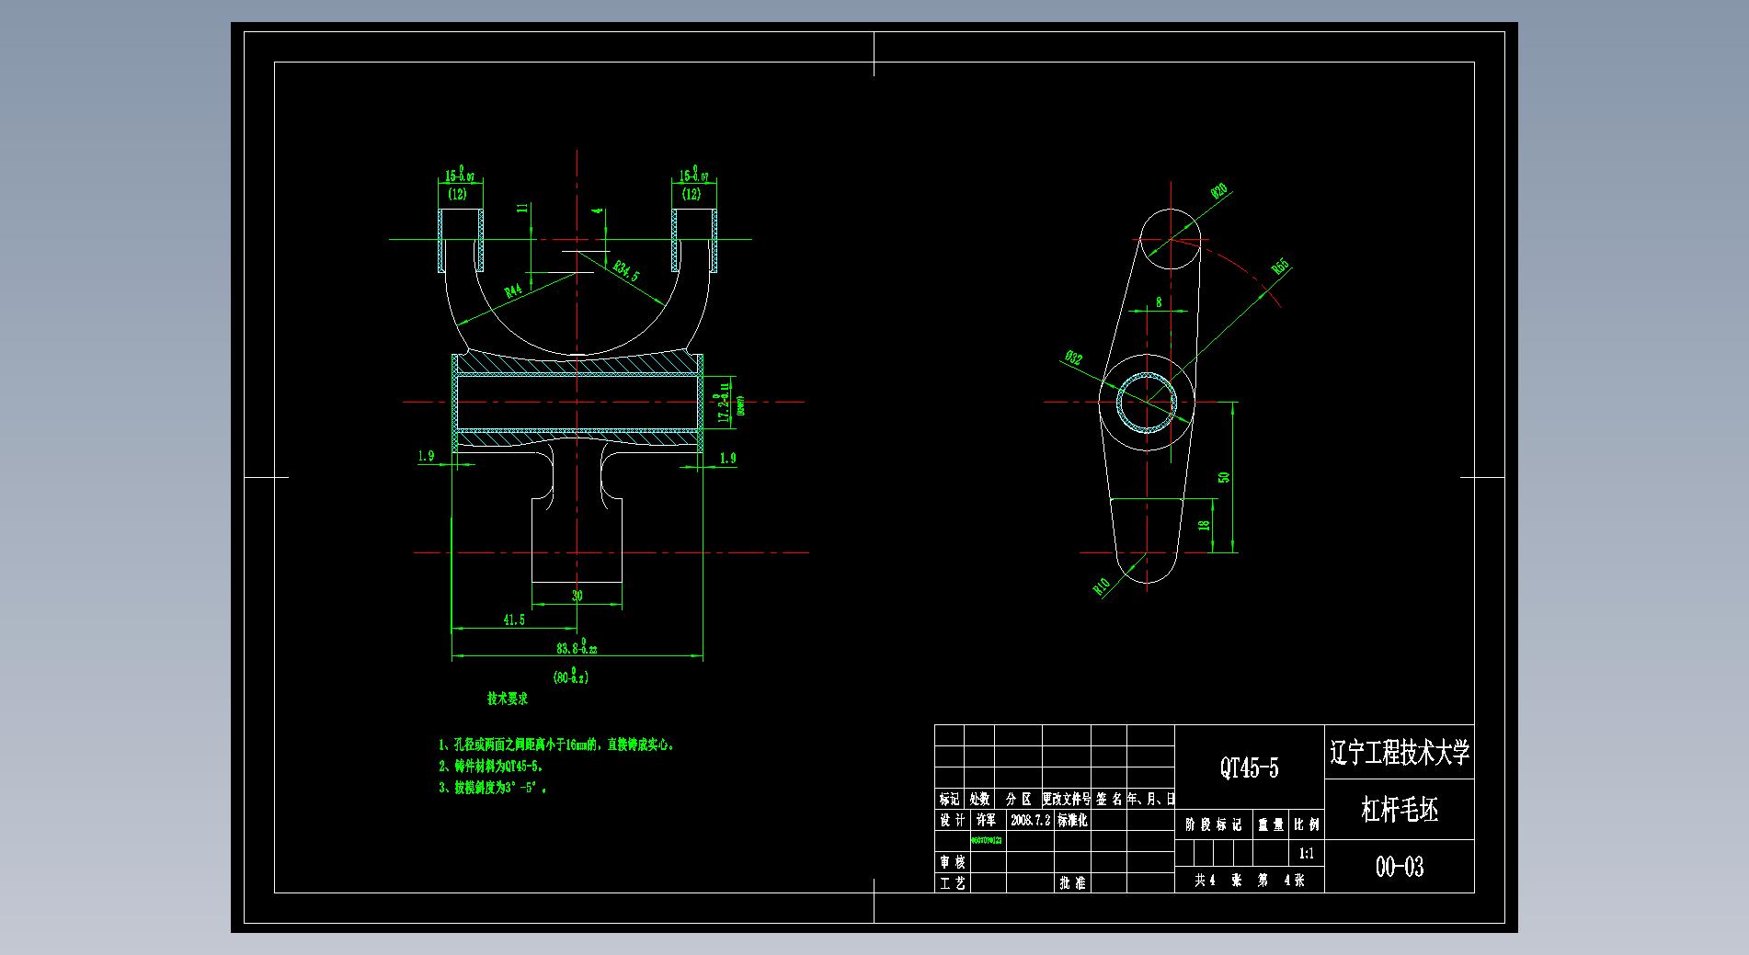Select the Ø20 diameter dimension label
The image size is (1749, 955).
pyautogui.click(x=1219, y=191)
